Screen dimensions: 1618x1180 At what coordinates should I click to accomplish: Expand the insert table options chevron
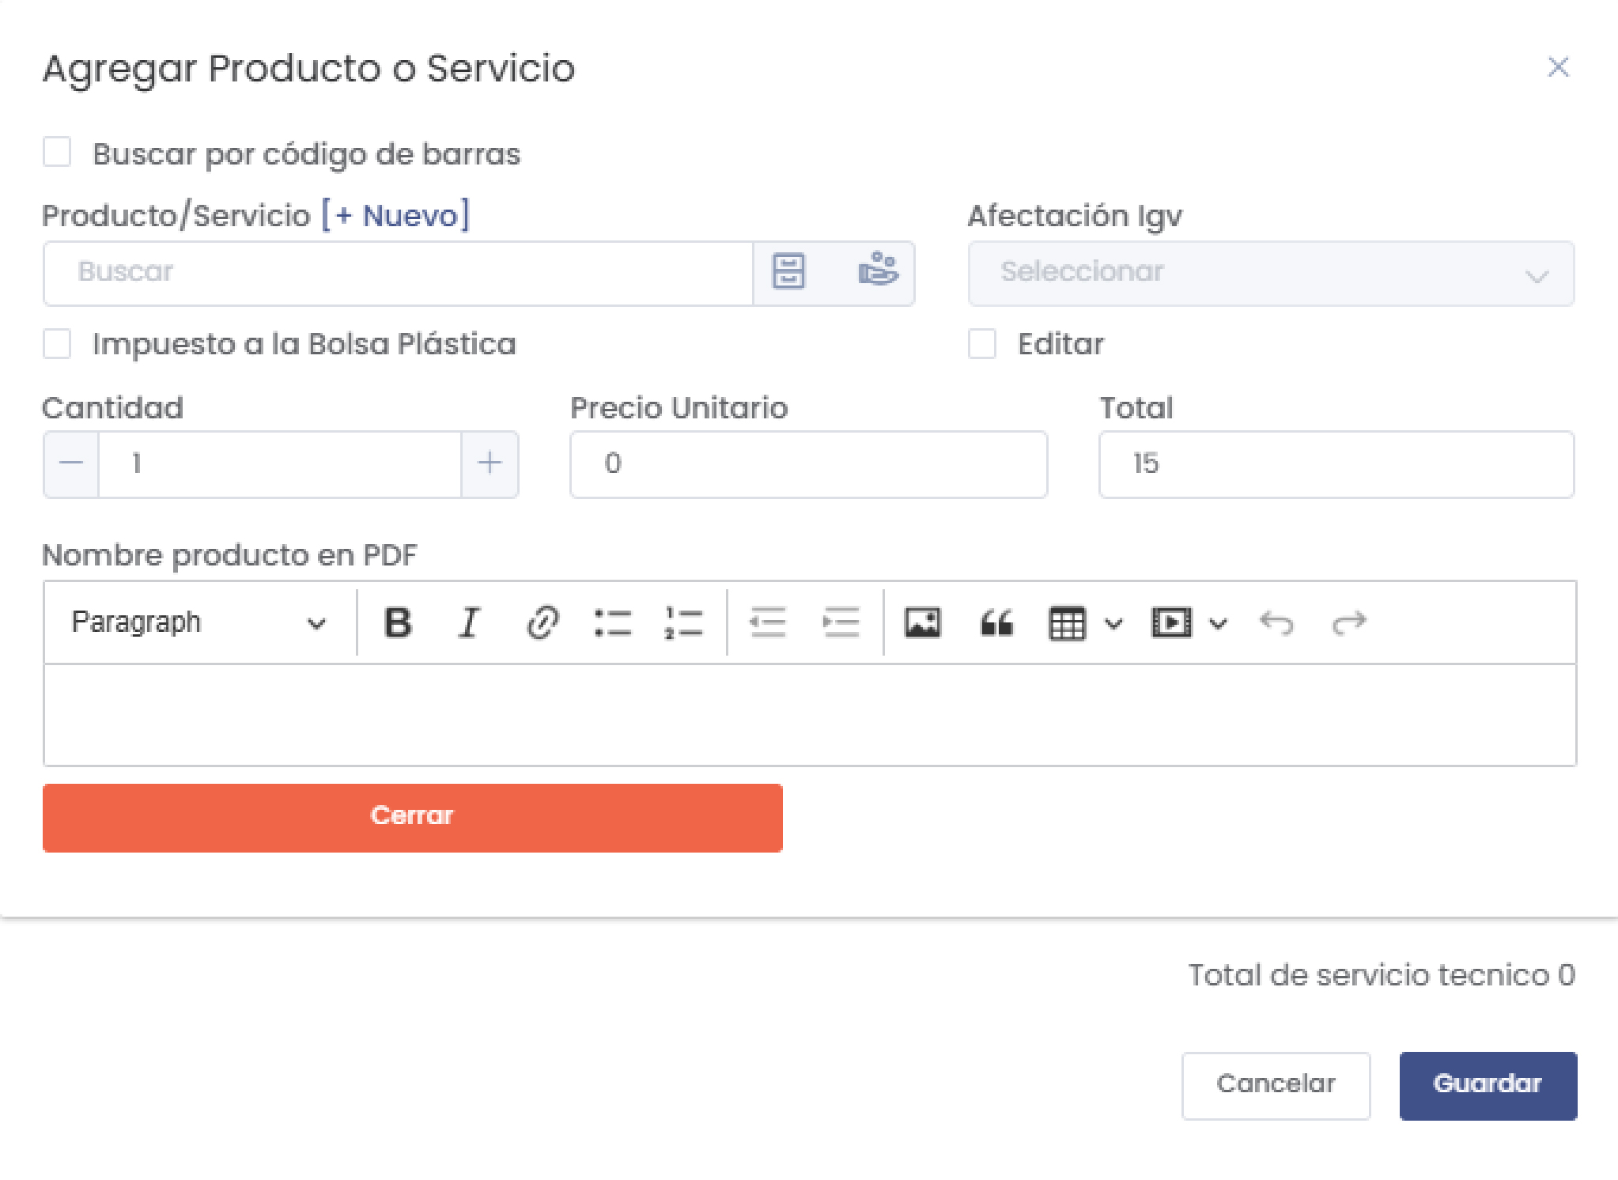coord(1114,622)
